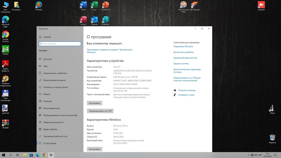281x158 pixels.
Task: Select the Nero Express desktop icon
Action: pyautogui.click(x=194, y=6)
